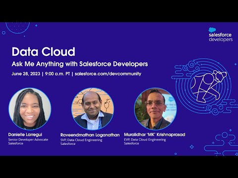The width and height of the screenshot is (238, 178).
Task: Click Muralidhar Krishnaprasad's circular photo
Action: coord(155,109)
